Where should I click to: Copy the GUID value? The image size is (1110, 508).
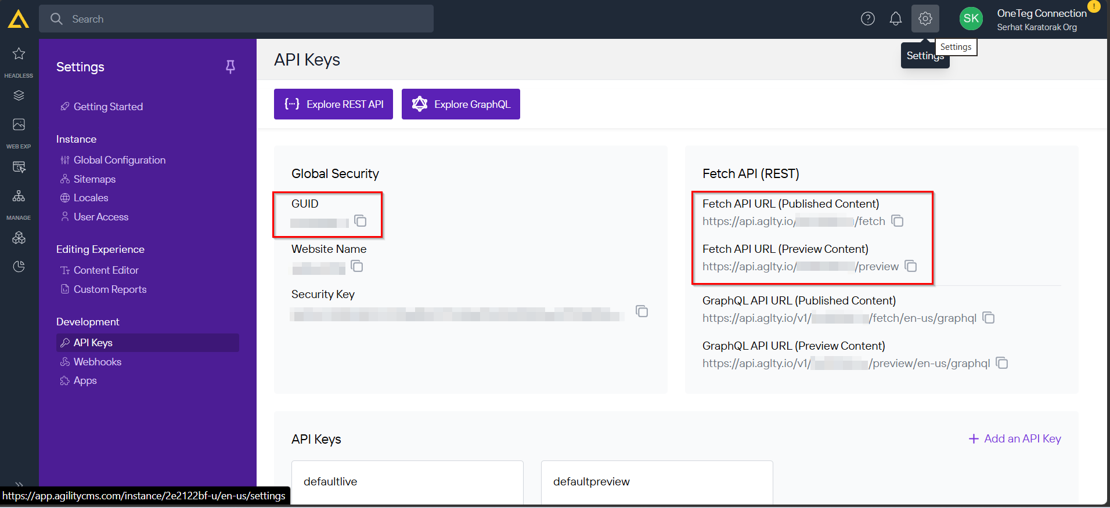click(361, 221)
